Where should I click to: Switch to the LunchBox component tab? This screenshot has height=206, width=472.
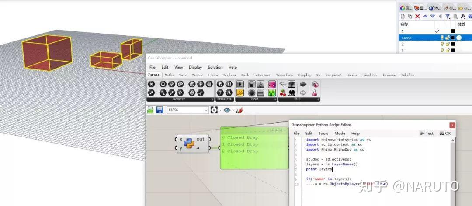click(369, 75)
